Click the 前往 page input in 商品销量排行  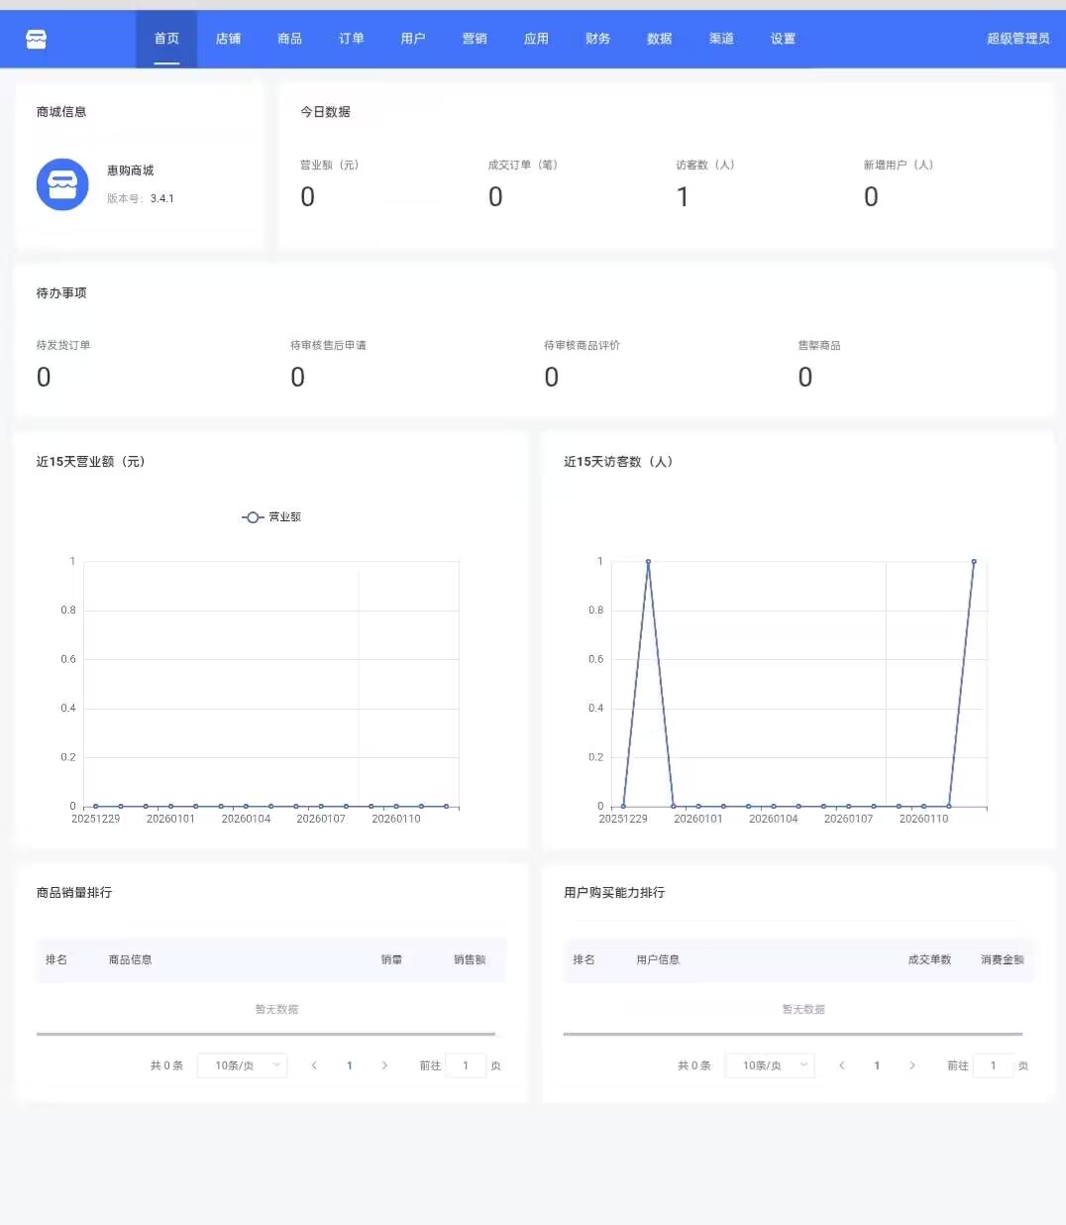(x=466, y=1065)
